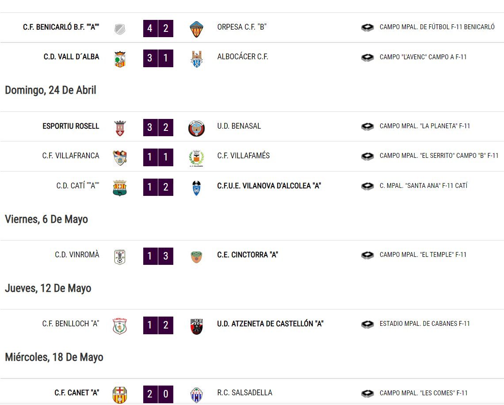
Task: Click the C.F. Canet "A" team crest
Action: coord(120,395)
